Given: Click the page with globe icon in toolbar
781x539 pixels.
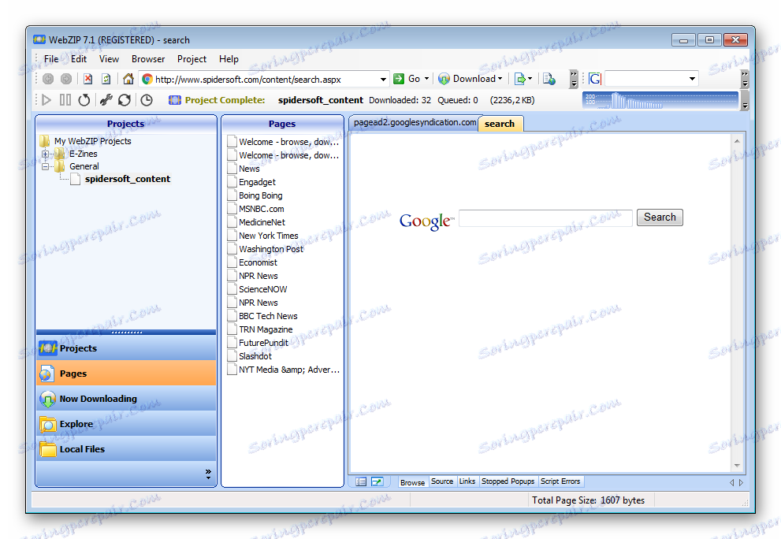Looking at the screenshot, I should 549,79.
